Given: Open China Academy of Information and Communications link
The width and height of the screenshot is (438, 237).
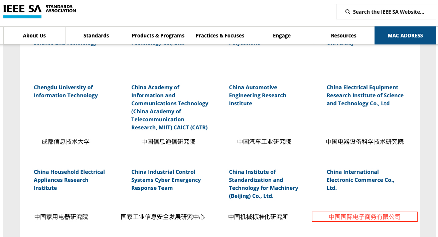Looking at the screenshot, I should click(169, 107).
